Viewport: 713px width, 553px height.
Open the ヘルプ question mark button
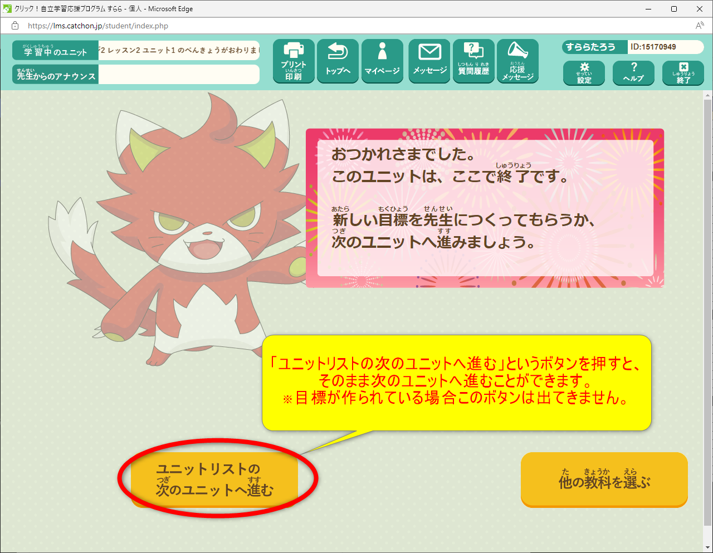click(633, 73)
